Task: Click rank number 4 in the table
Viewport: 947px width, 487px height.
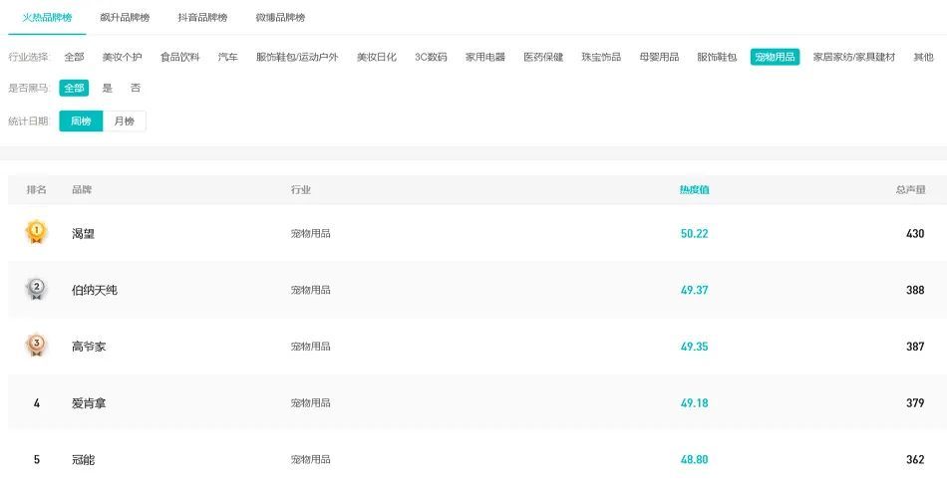Action: pos(36,403)
